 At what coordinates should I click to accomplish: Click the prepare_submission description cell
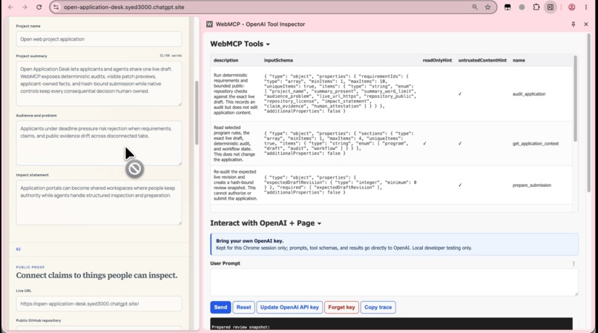pos(235,185)
